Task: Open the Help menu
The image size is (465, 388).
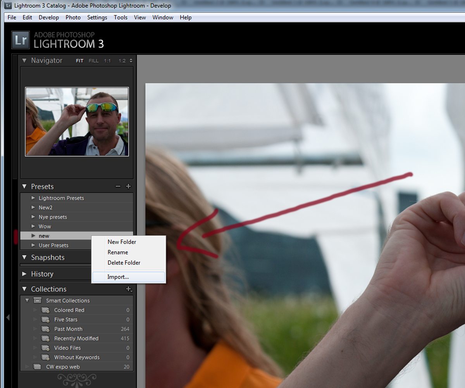Action: click(x=186, y=17)
